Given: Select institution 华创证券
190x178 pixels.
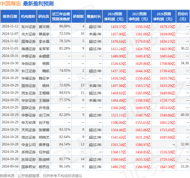Looking at the screenshot, I should pyautogui.click(x=29, y=64).
